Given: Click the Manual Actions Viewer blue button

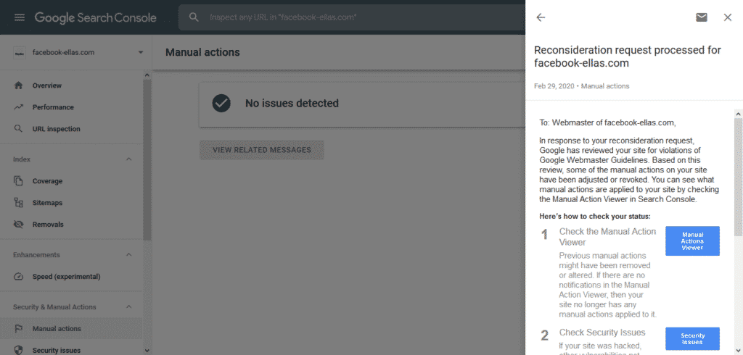Looking at the screenshot, I should click(x=692, y=241).
